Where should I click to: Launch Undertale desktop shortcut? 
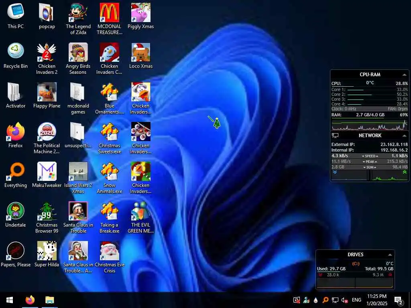(x=16, y=215)
